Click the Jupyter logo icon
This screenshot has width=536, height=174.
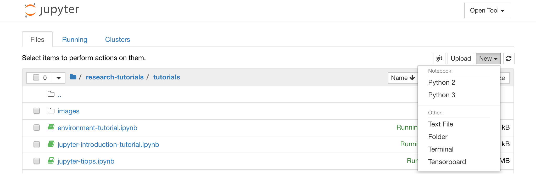point(30,10)
